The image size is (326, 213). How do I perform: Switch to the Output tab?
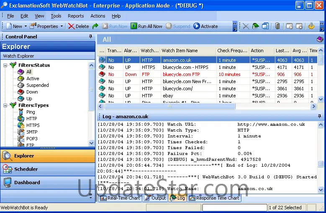point(155,198)
